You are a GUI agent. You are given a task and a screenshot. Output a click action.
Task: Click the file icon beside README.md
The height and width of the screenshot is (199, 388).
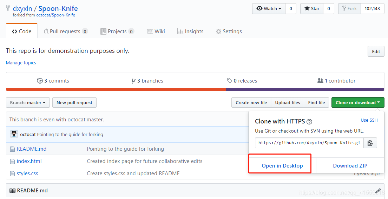coord(12,149)
